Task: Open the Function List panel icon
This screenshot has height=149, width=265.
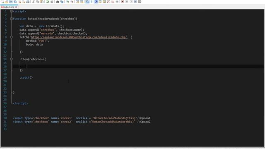Action: (108, 2)
